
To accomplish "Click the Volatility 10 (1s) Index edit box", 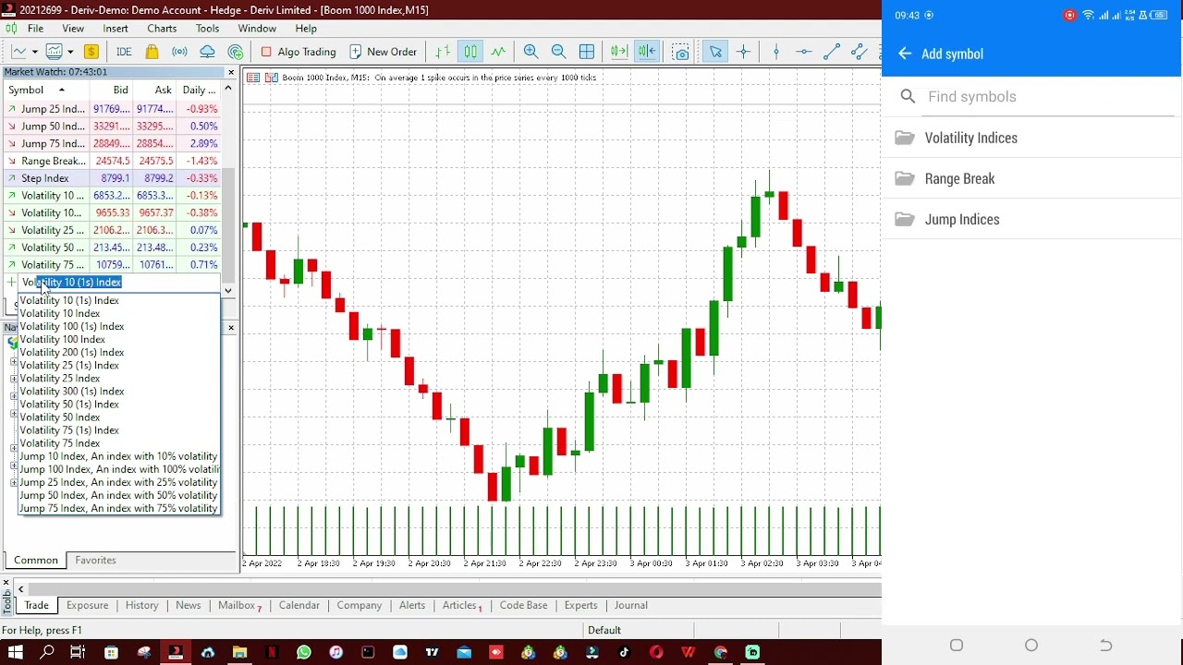I will click(120, 283).
